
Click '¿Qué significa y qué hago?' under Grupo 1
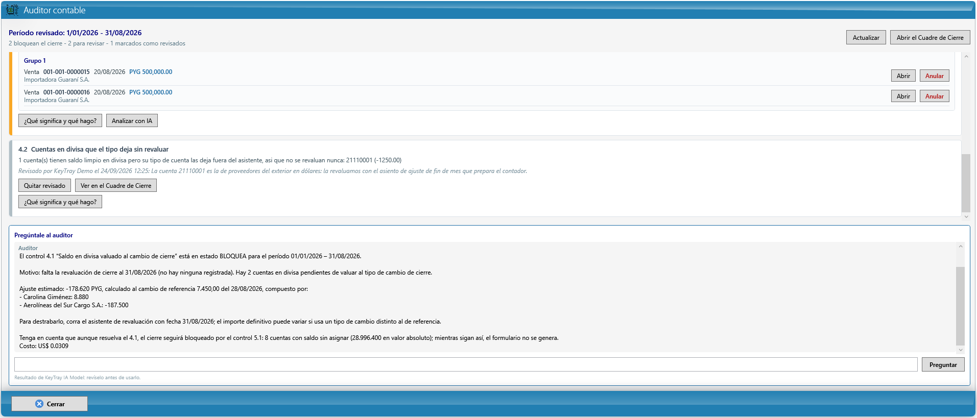click(x=60, y=120)
